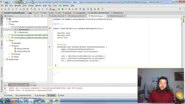Click the Make Project toolbar icon
Image resolution: width=185 pixels, height=104 pixels.
(x=47, y=9)
